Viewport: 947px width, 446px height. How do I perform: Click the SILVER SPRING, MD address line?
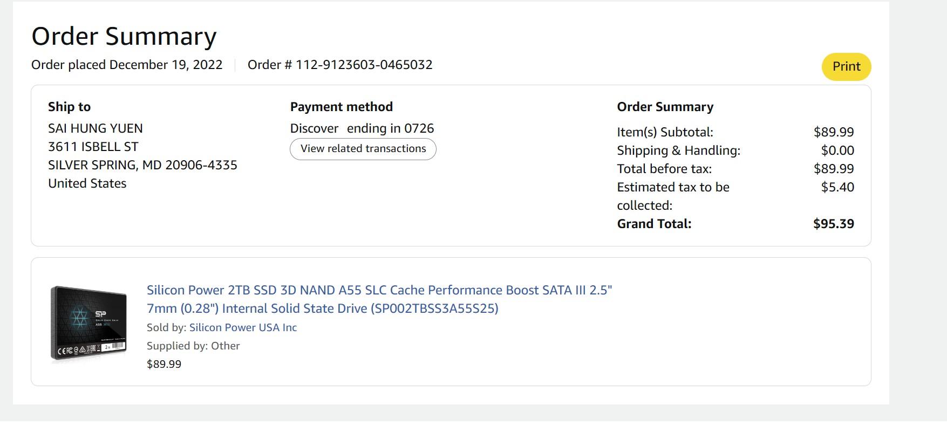click(142, 165)
